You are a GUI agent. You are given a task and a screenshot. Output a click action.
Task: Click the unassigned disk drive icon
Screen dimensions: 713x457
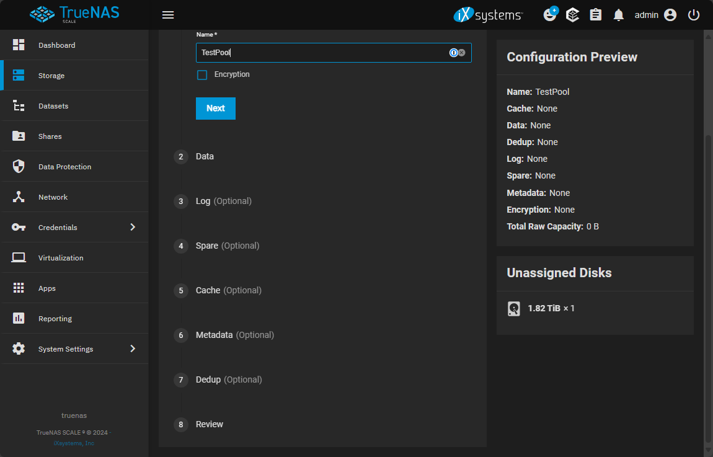pyautogui.click(x=514, y=309)
